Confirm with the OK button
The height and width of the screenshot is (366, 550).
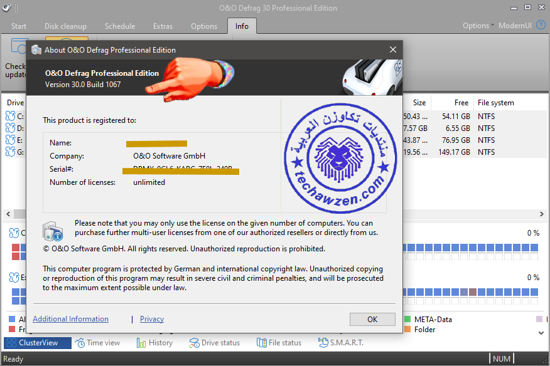tap(372, 319)
